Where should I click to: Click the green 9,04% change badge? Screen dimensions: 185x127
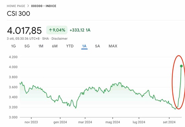(57, 30)
